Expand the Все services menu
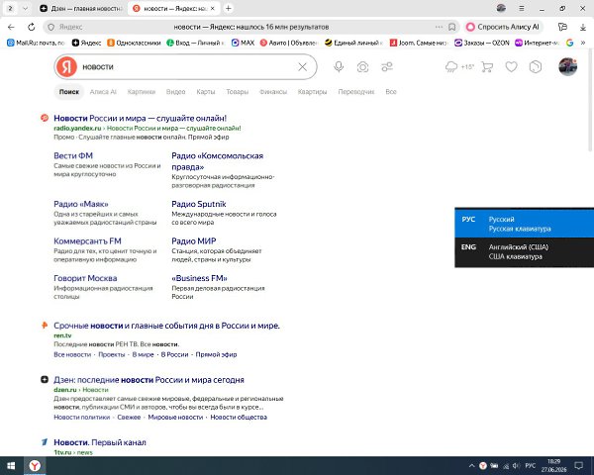The height and width of the screenshot is (475, 594). [391, 92]
